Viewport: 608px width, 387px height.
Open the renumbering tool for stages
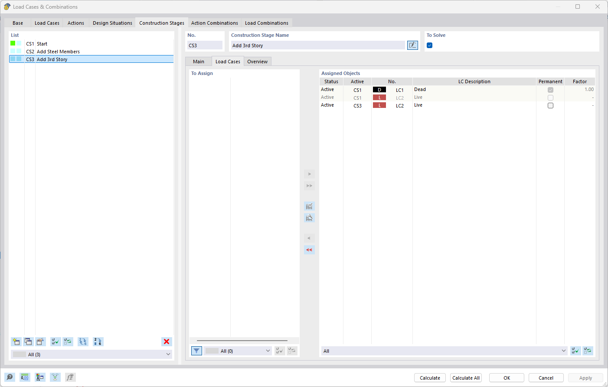(98, 341)
